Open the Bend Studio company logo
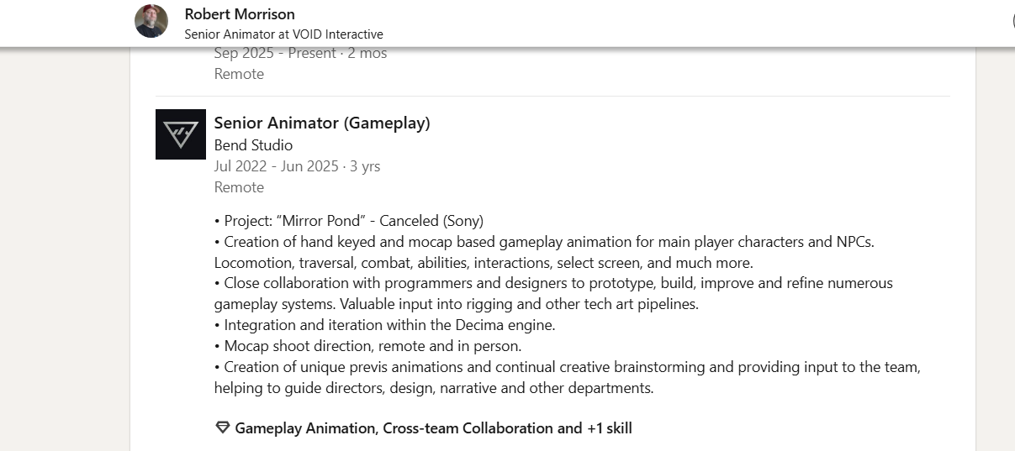Screen dimensions: 1015x451 pos(181,134)
